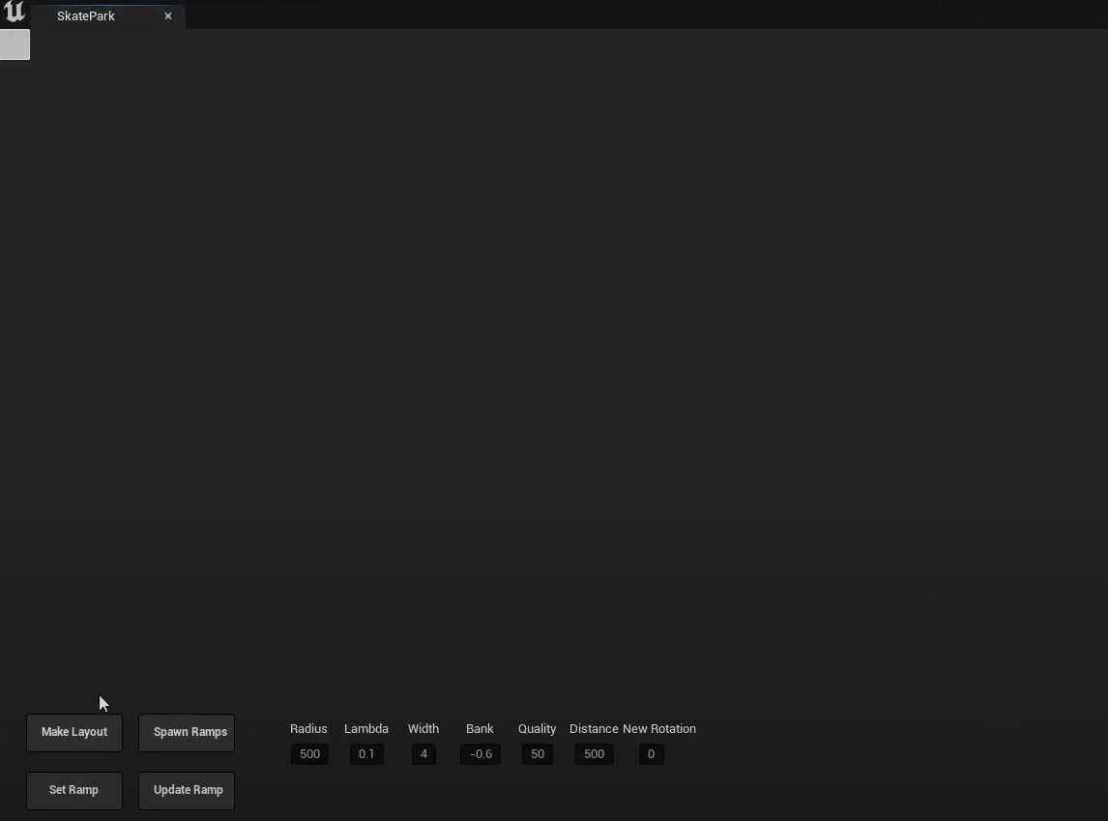Viewport: 1108px width, 821px height.
Task: Click the Radius value field showing 500
Action: tap(309, 754)
